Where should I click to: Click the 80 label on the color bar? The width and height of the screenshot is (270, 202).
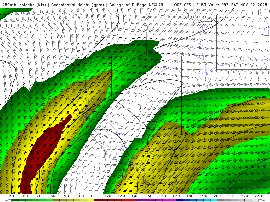point(53,196)
